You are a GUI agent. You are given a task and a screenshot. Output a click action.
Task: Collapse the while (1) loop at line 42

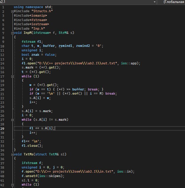[12, 185]
